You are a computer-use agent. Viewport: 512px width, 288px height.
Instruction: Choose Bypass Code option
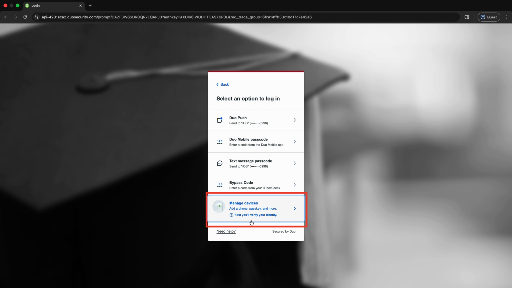pyautogui.click(x=256, y=185)
